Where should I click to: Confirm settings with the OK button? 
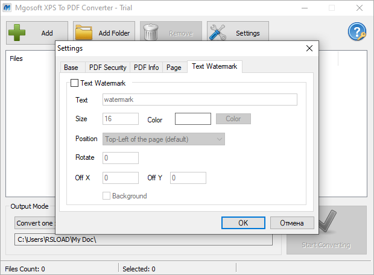[243, 223]
